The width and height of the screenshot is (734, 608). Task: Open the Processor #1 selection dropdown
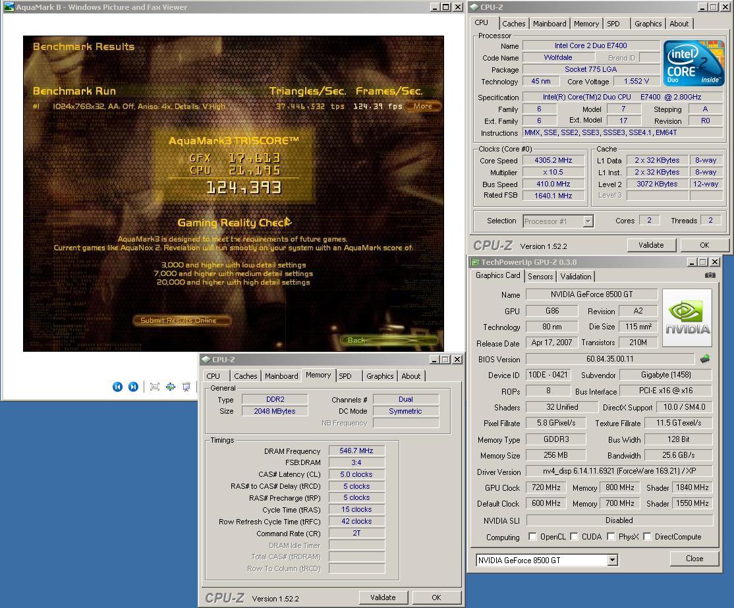click(588, 221)
